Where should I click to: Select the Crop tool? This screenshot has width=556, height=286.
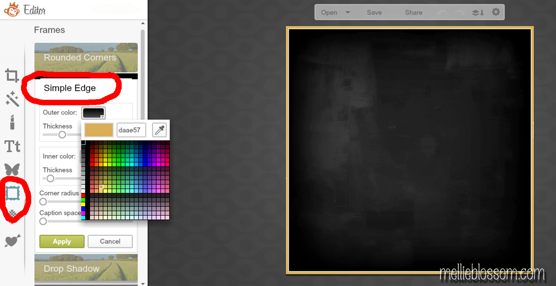tap(12, 75)
